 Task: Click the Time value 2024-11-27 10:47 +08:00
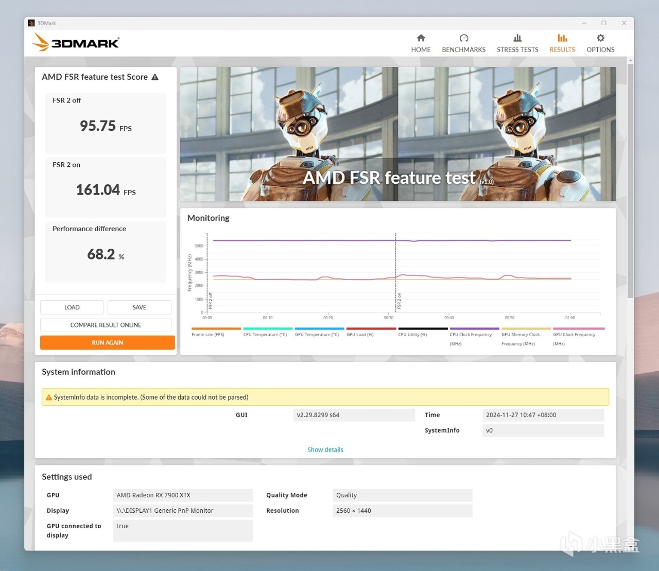pyautogui.click(x=543, y=415)
